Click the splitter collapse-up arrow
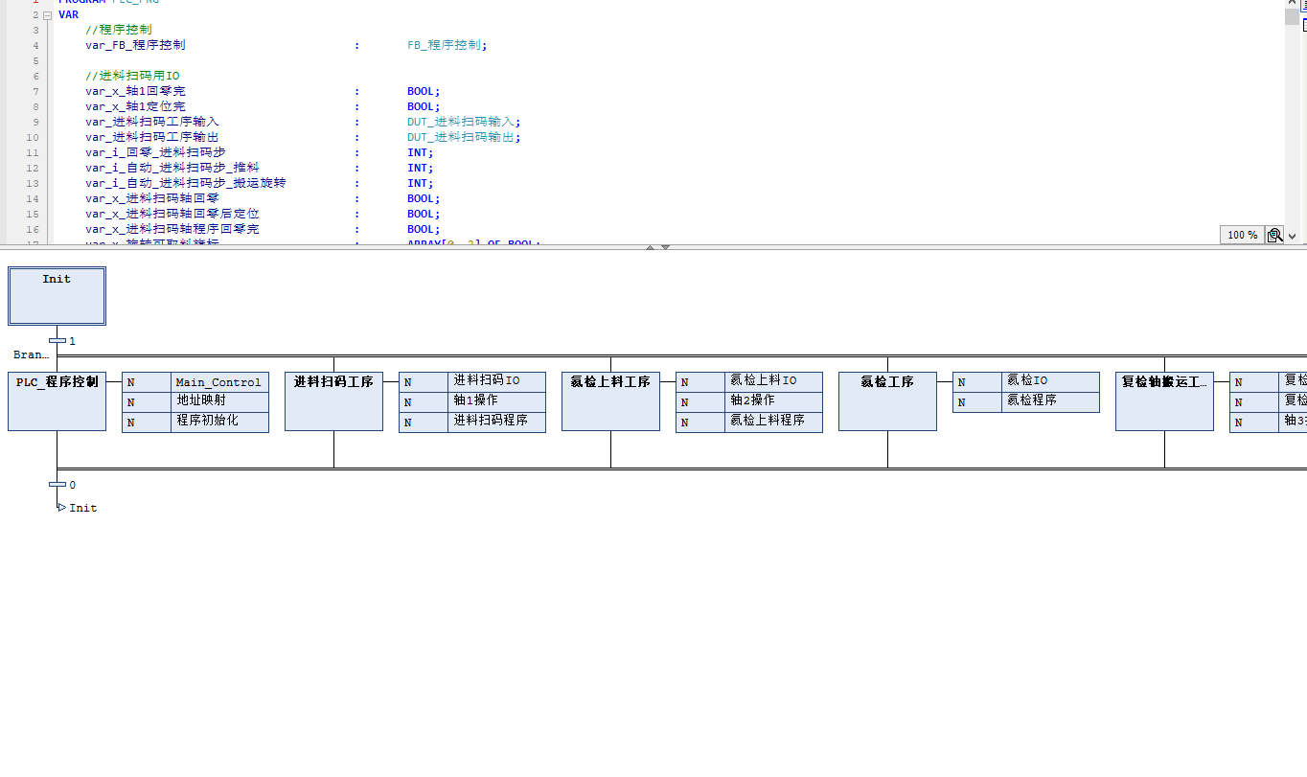This screenshot has height=777, width=1307. 650,247
